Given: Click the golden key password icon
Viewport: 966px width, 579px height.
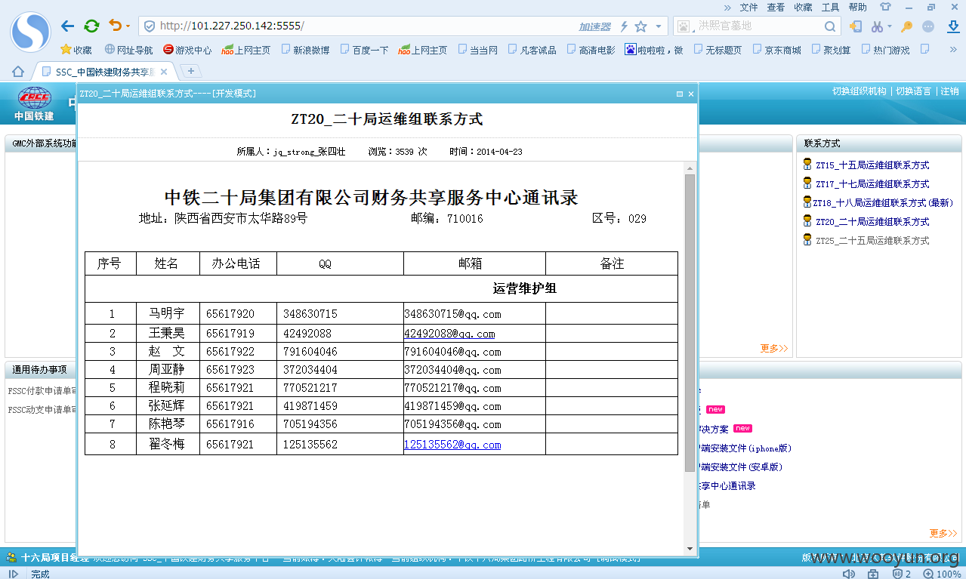Looking at the screenshot, I should (906, 26).
